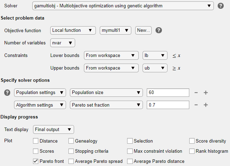Viewport: 230px width, 166px height.
Task: Add option after Population size row
Action: point(206,93)
